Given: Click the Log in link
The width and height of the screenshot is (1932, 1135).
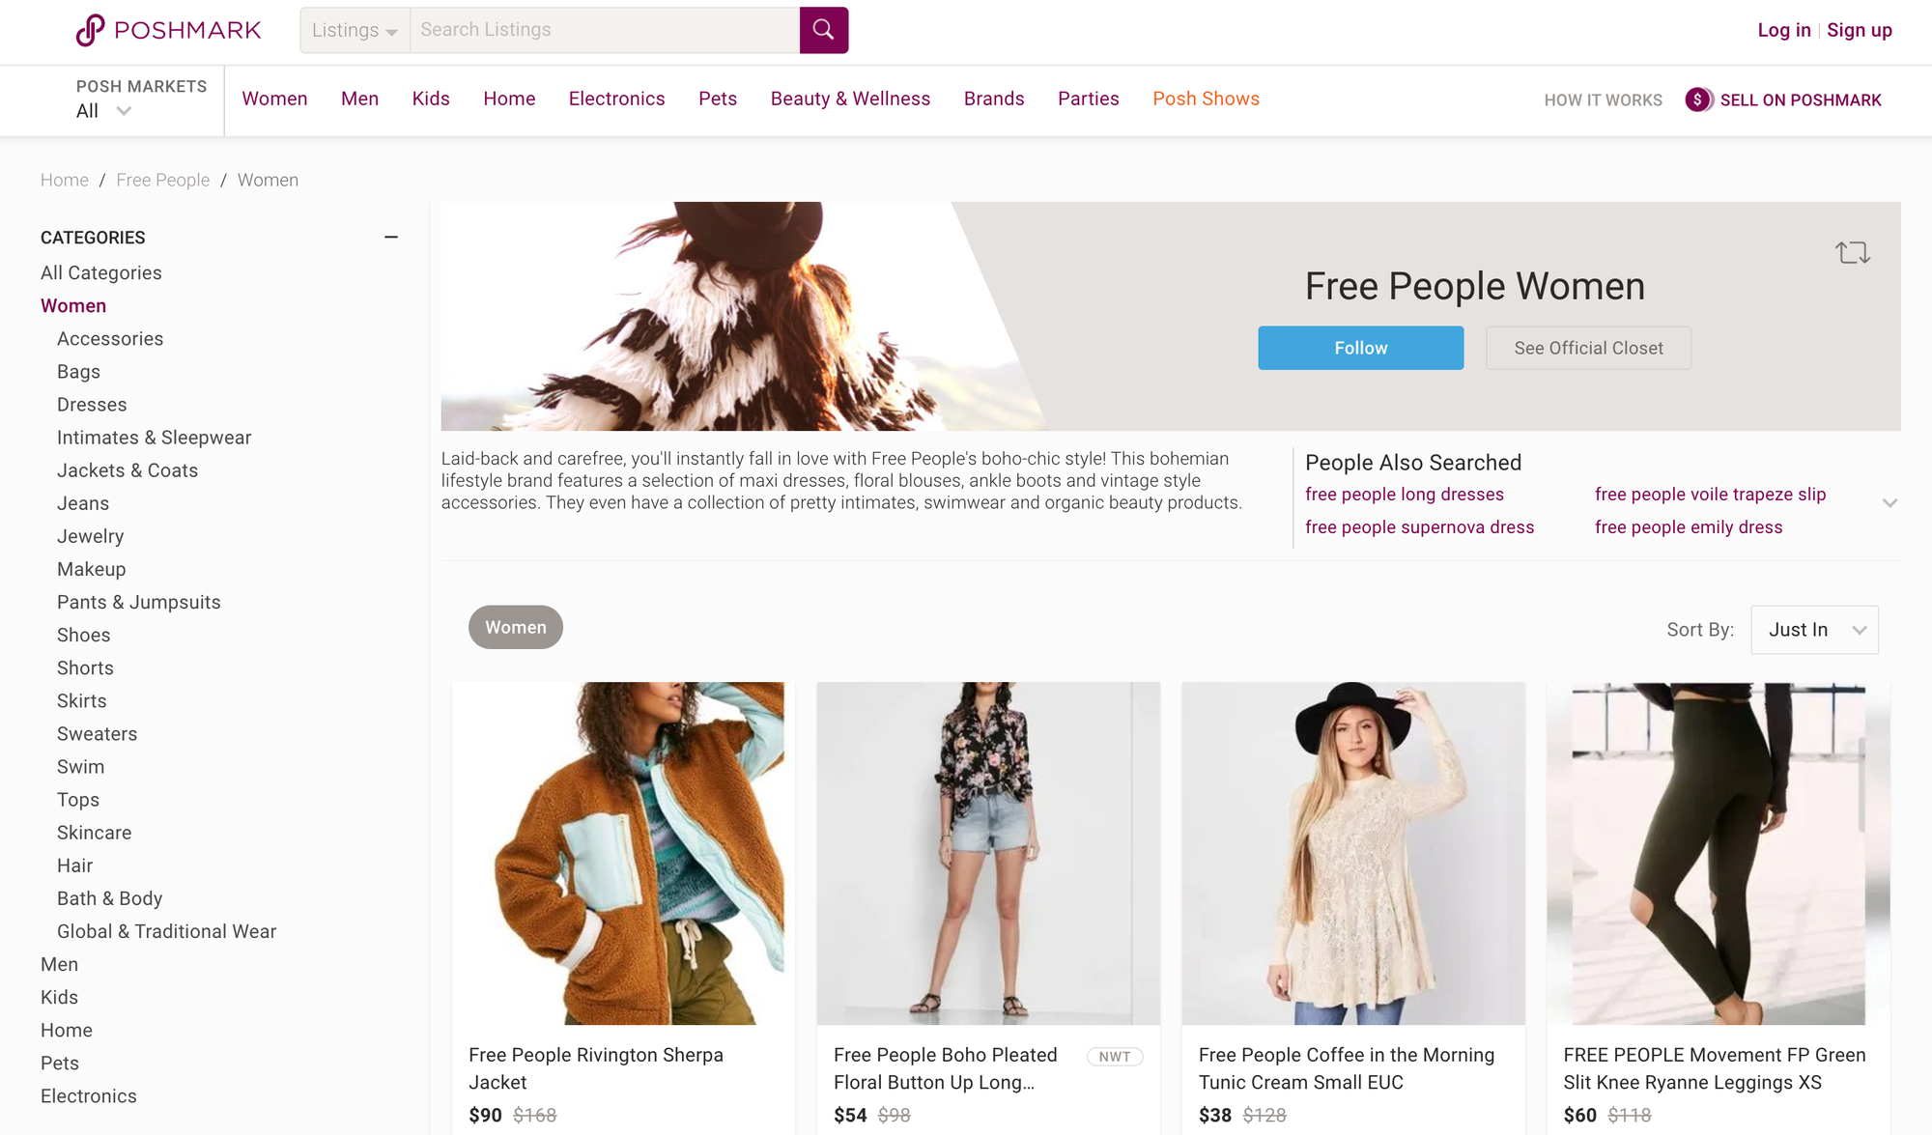Looking at the screenshot, I should [x=1783, y=30].
